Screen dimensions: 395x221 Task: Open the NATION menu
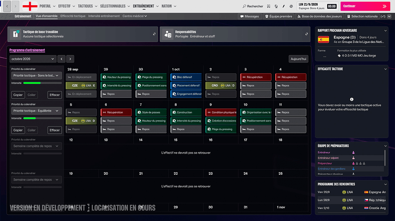pyautogui.click(x=169, y=6)
